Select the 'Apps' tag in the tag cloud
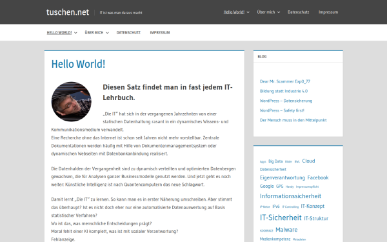This screenshot has height=242, width=387. 263,162
